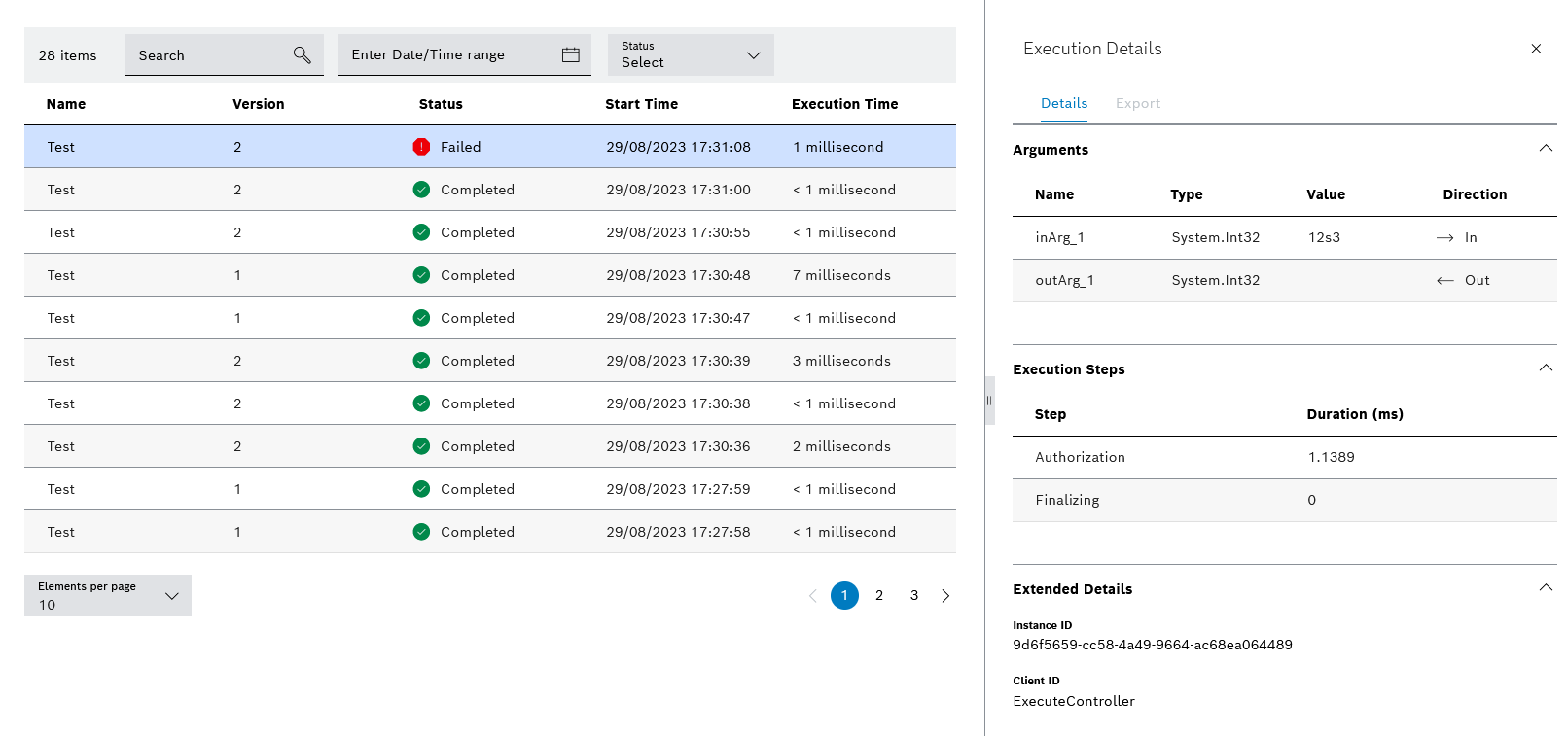Click the Failed status text
1567x736 pixels.
click(x=461, y=147)
